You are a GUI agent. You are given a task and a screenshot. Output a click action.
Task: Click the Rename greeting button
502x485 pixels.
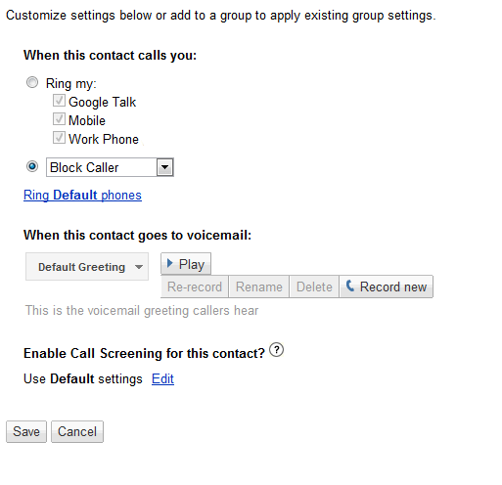259,287
